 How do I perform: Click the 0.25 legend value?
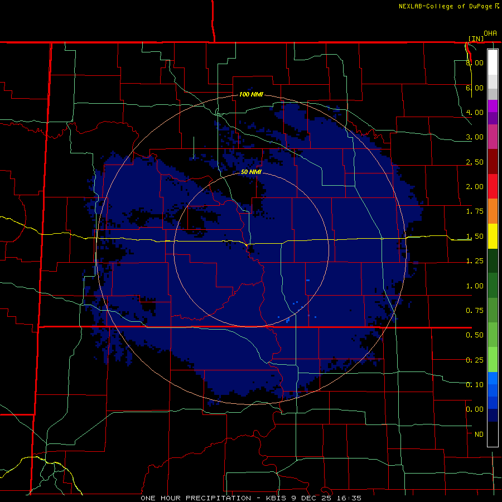click(475, 360)
